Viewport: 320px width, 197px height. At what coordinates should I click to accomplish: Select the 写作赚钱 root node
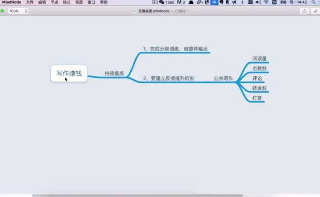tap(69, 74)
